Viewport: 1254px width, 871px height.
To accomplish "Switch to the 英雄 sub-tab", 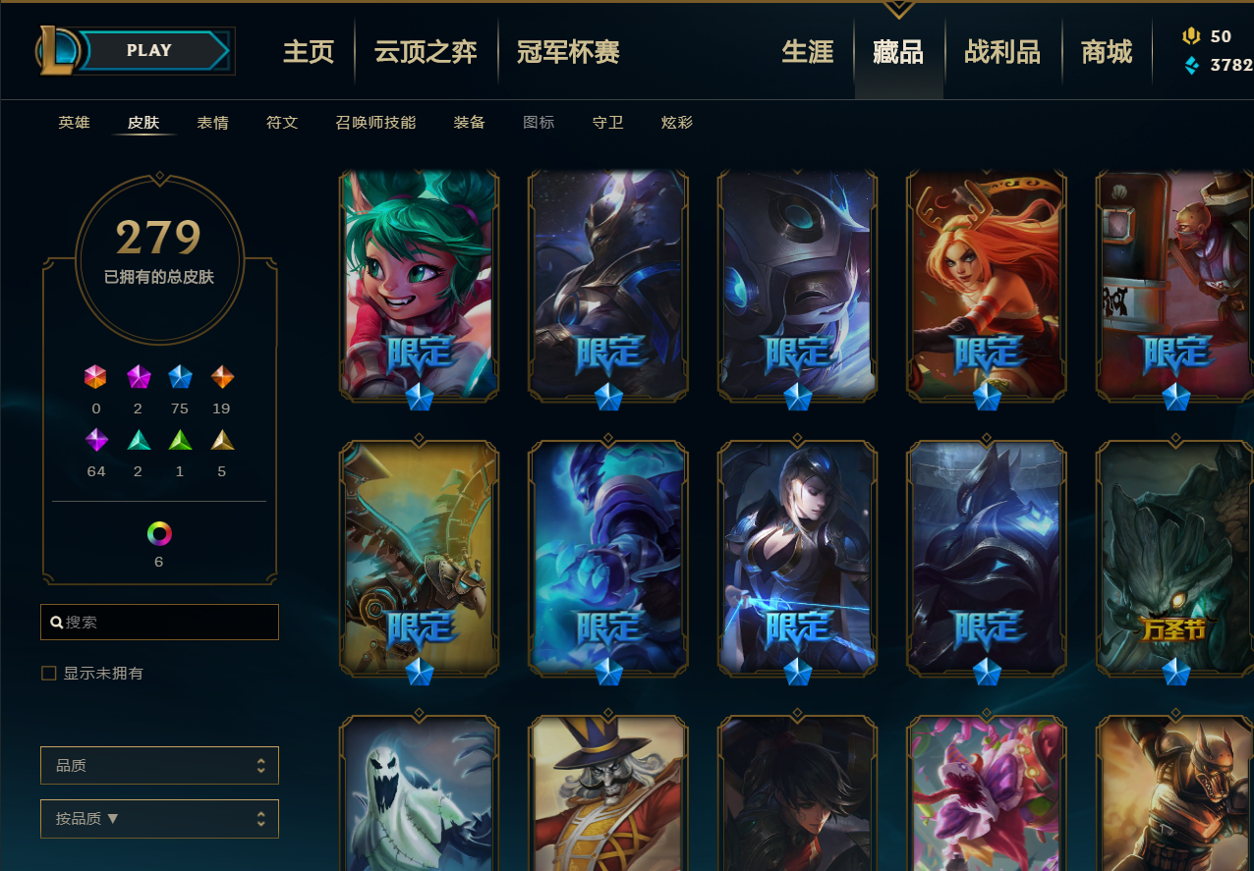I will (74, 123).
